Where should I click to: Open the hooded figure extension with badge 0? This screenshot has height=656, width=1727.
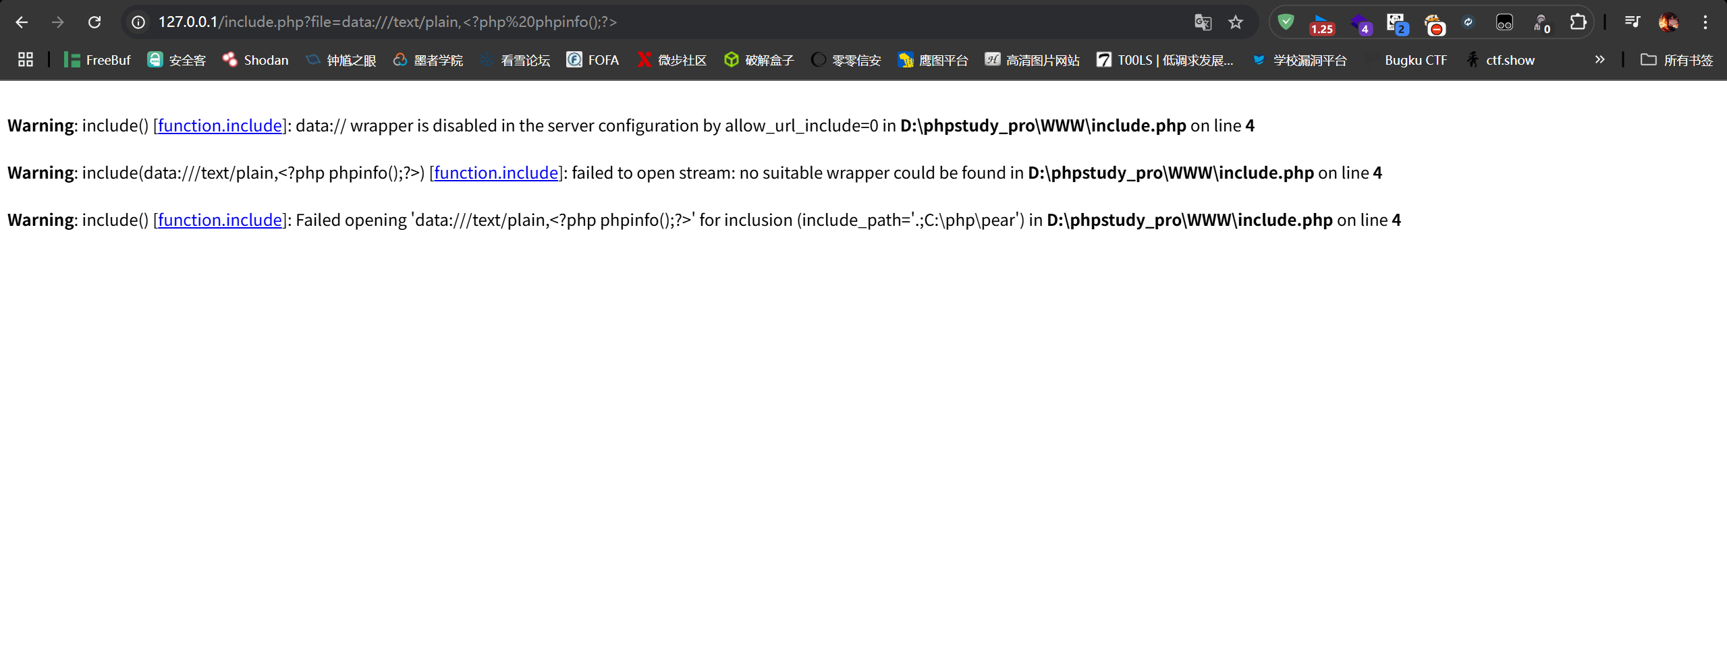[x=1542, y=24]
